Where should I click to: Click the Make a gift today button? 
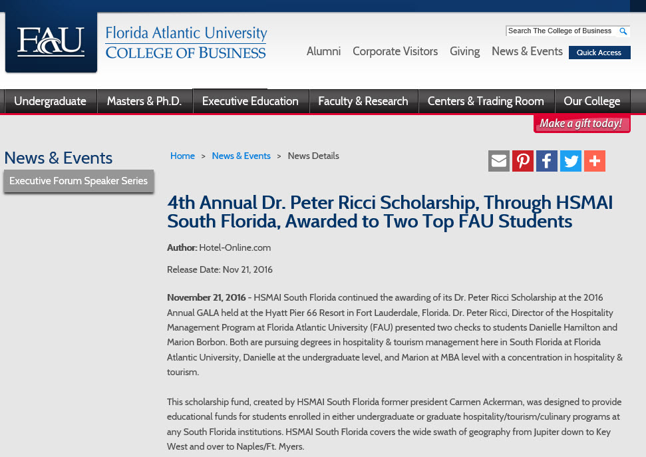pos(581,124)
